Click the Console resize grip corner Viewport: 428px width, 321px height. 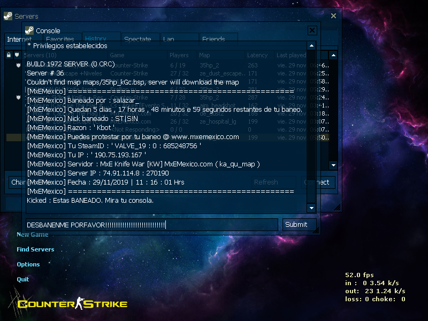[316, 231]
